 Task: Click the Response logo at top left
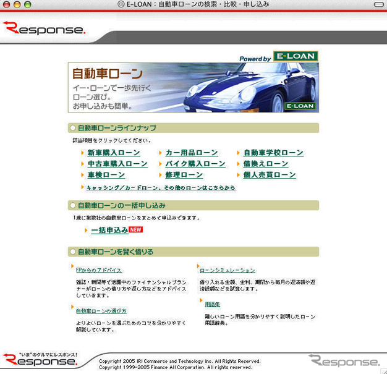click(x=43, y=28)
